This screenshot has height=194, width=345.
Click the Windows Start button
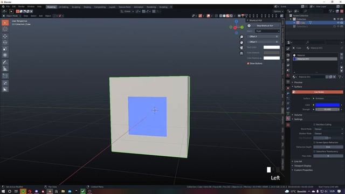pos(3,191)
